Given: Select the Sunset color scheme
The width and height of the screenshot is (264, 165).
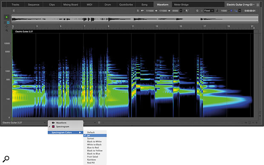Looking at the screenshot, I should (x=95, y=139).
